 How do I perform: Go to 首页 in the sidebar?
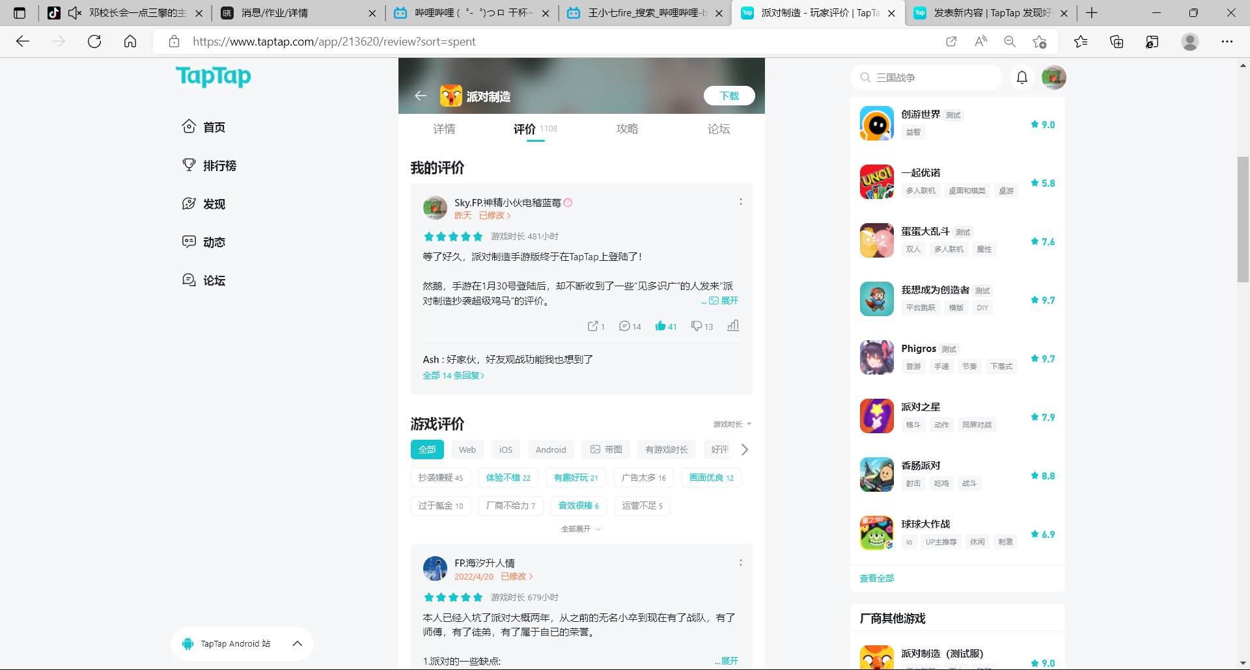click(204, 127)
